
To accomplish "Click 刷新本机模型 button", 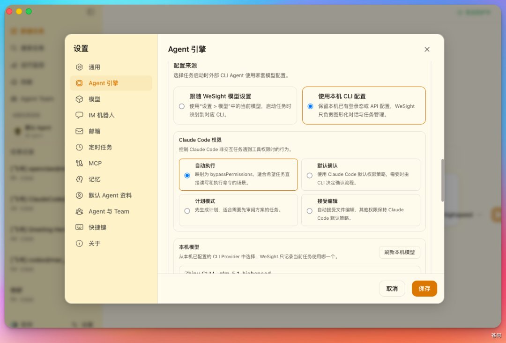I will pos(399,252).
